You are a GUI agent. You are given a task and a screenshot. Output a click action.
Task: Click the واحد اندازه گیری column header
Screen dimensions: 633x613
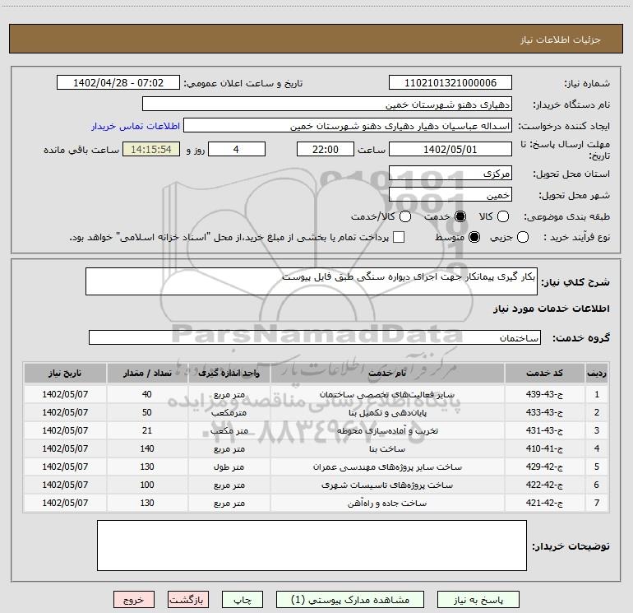tap(229, 373)
